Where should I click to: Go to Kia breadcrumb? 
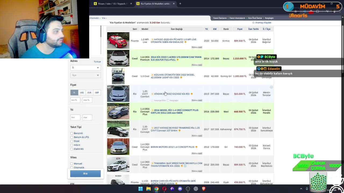tap(103, 18)
